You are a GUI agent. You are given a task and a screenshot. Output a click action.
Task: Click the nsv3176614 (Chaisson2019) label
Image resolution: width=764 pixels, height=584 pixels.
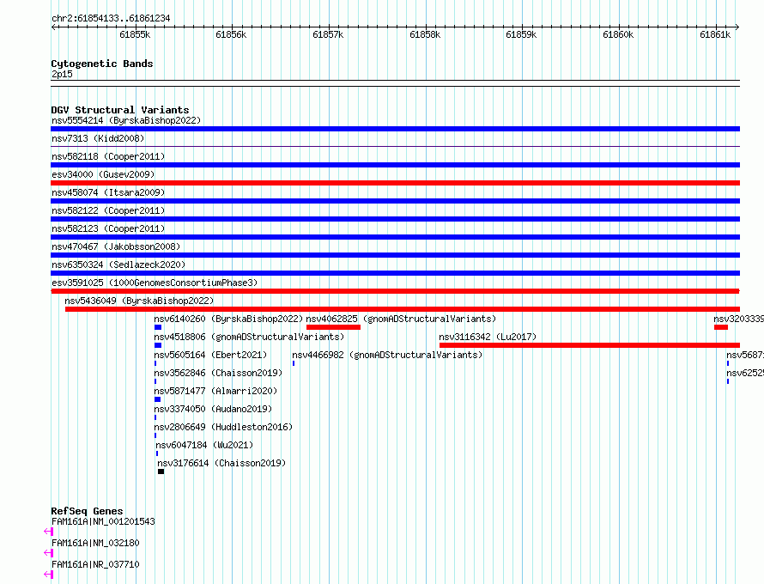(x=221, y=463)
